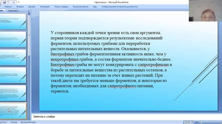Switch to Normal view icon in status bar

[x=186, y=122]
